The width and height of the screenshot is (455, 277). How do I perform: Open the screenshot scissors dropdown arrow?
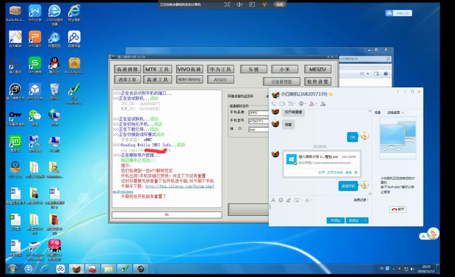311,200
